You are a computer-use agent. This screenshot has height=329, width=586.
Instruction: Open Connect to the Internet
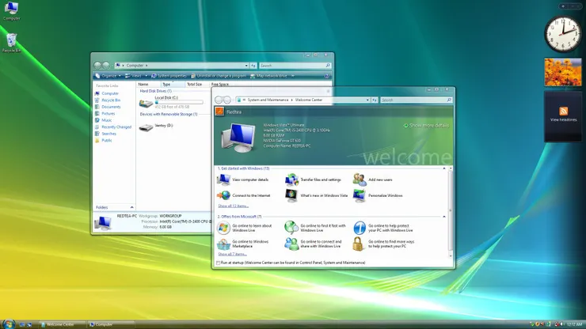[244, 195]
